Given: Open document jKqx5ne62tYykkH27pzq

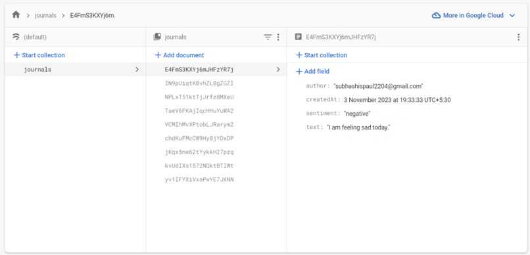Looking at the screenshot, I should [199, 152].
